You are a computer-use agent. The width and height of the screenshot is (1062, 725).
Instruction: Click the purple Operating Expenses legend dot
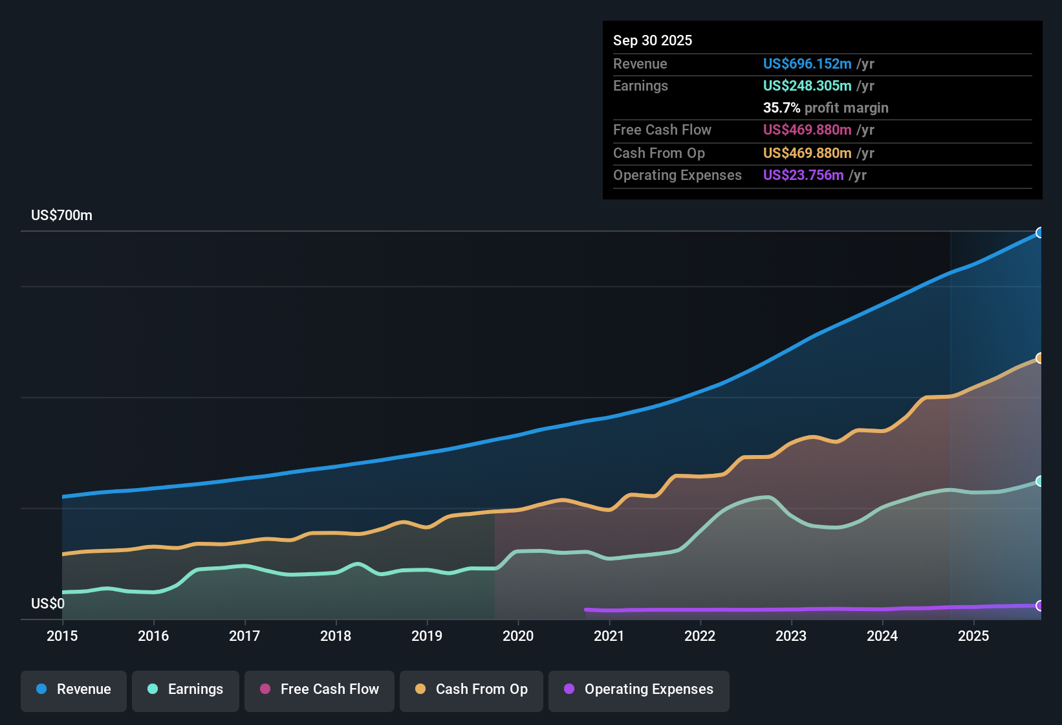[x=569, y=689]
